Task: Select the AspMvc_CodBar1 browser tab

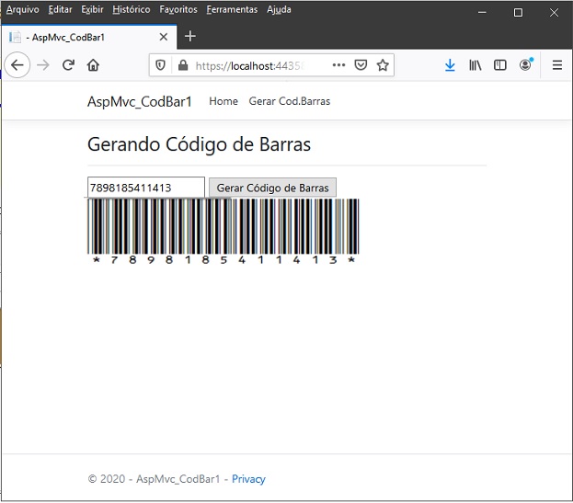Action: pyautogui.click(x=89, y=37)
